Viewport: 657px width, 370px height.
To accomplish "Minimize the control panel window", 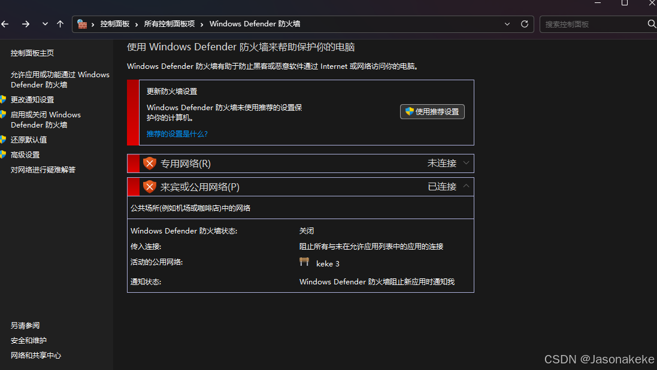I will pyautogui.click(x=598, y=4).
